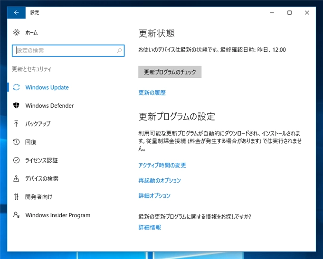
Task: Open アクティブ時間の変更 link
Action: [162, 165]
